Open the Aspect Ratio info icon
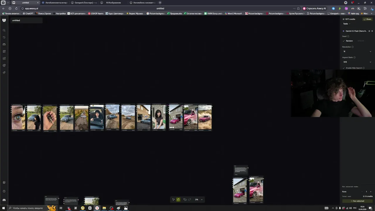The image size is (375, 211). point(354,57)
